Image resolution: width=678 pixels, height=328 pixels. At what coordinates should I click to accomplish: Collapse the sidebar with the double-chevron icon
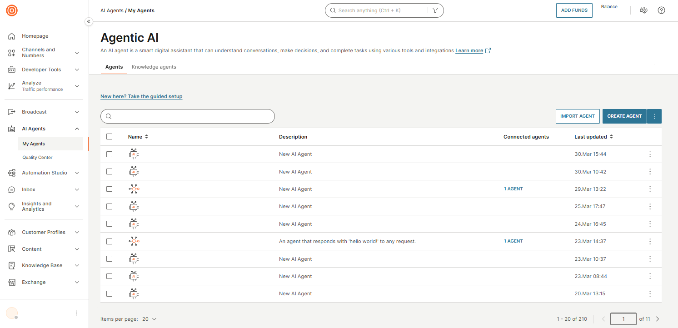(x=89, y=21)
